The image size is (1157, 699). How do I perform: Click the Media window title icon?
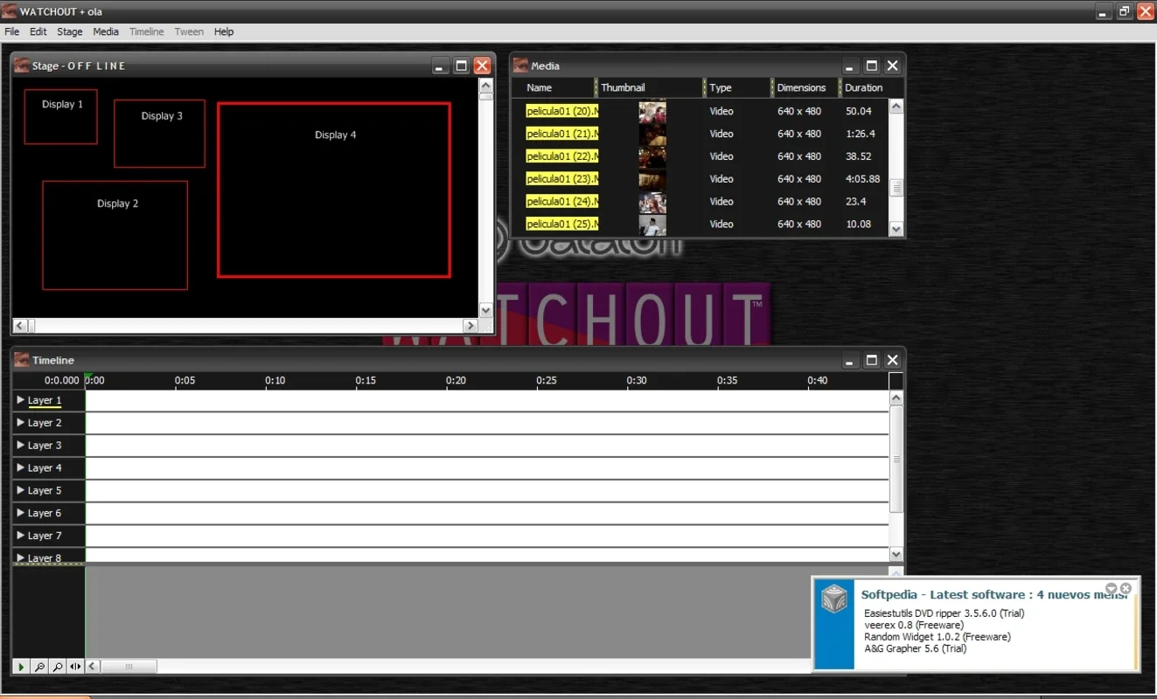521,66
